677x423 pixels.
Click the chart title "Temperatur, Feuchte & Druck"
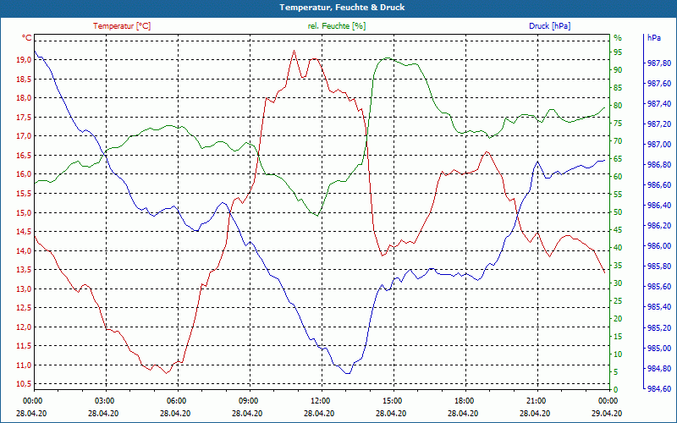(x=342, y=8)
